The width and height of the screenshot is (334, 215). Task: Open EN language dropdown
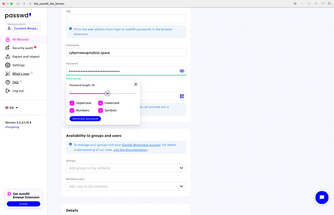pos(11,108)
